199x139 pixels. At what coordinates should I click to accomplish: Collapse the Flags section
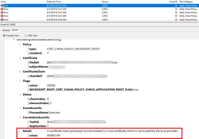tap(20, 81)
